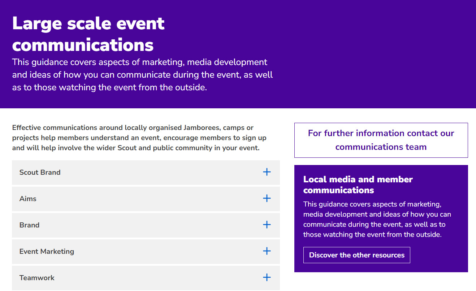The width and height of the screenshot is (476, 291).
Task: Click the Local media and member communications heading
Action: [358, 184]
